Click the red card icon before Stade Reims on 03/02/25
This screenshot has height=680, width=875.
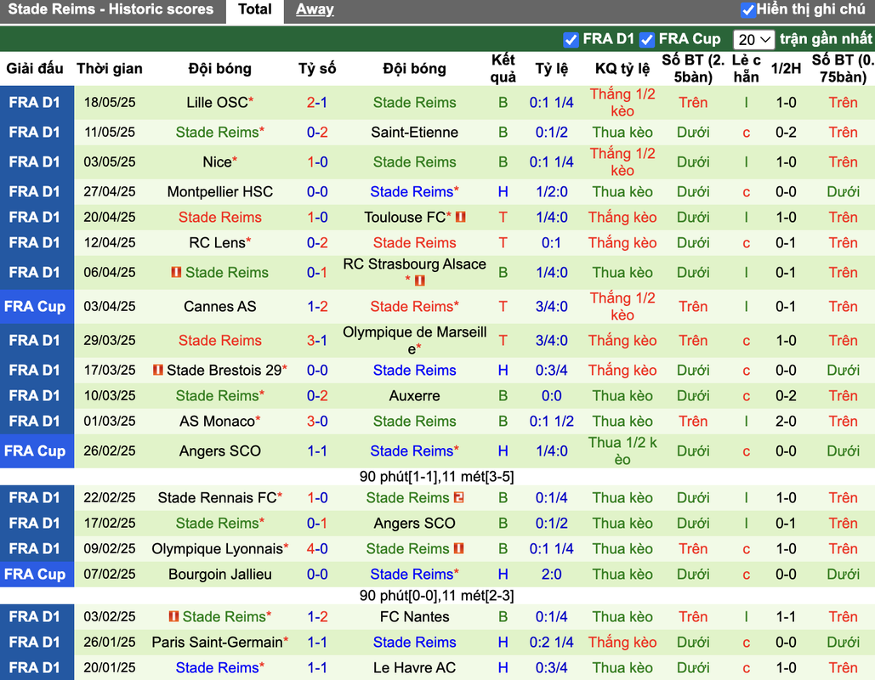pyautogui.click(x=173, y=616)
